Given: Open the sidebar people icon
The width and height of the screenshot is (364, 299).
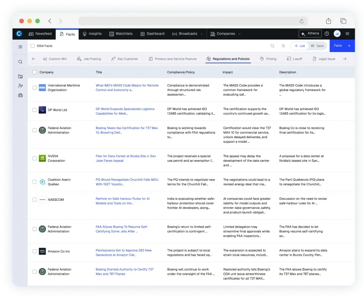Looking at the screenshot, I should 21,86.
